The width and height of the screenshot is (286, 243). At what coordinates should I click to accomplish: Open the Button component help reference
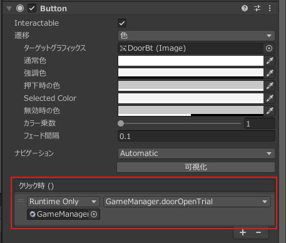pos(245,8)
